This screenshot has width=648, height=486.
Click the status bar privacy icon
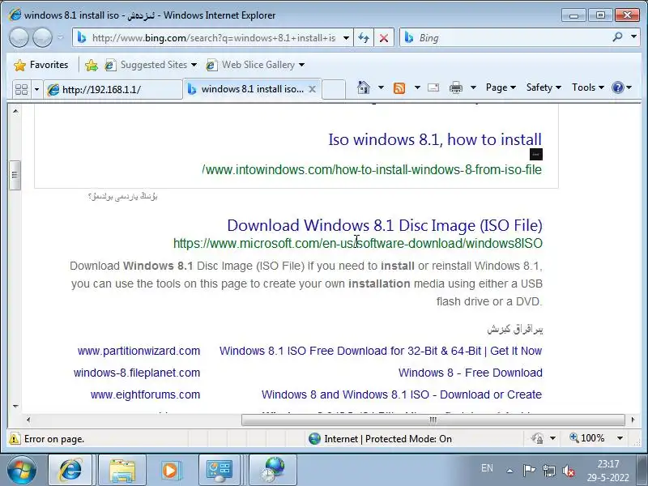point(537,438)
